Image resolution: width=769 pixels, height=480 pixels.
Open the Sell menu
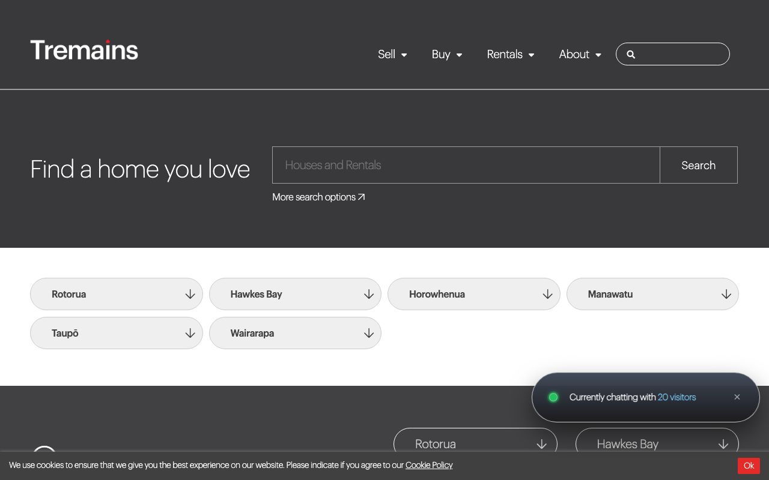coord(392,54)
